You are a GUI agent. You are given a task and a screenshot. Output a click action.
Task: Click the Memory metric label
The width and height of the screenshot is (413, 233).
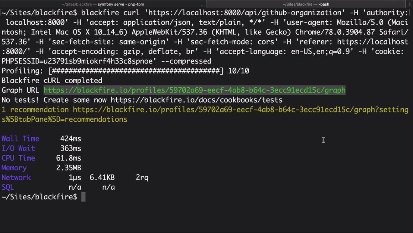pos(14,168)
